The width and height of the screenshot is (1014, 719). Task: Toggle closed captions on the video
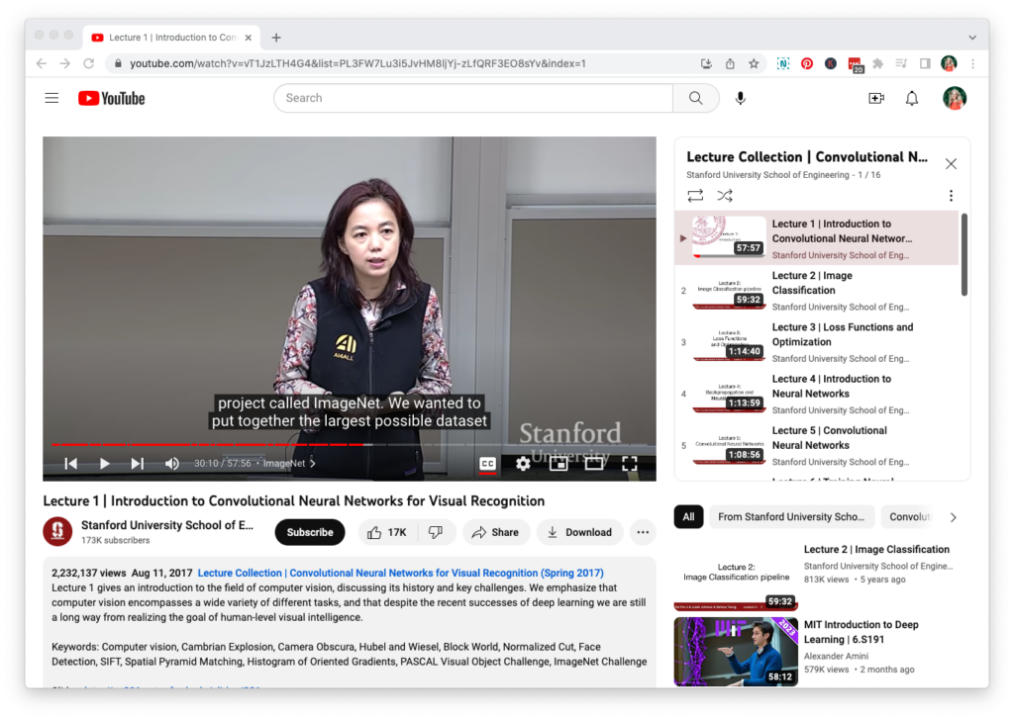point(487,463)
